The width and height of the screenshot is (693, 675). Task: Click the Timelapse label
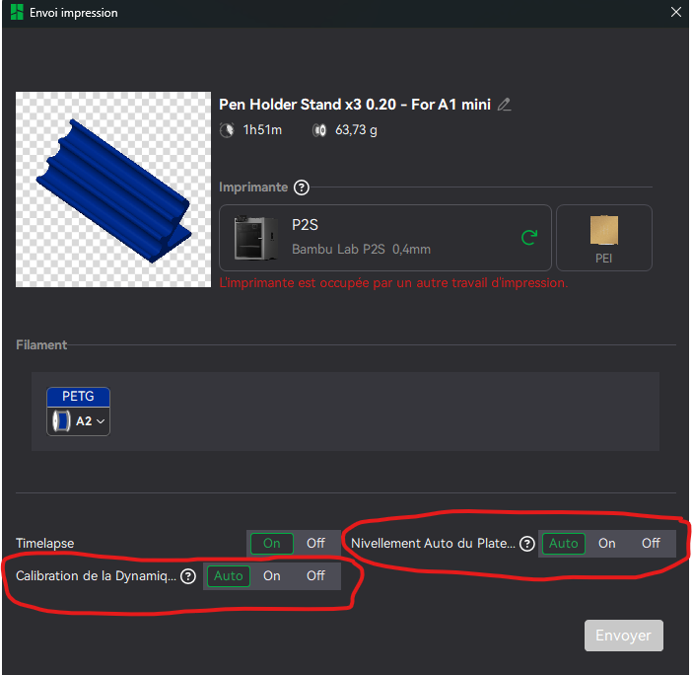pos(45,544)
